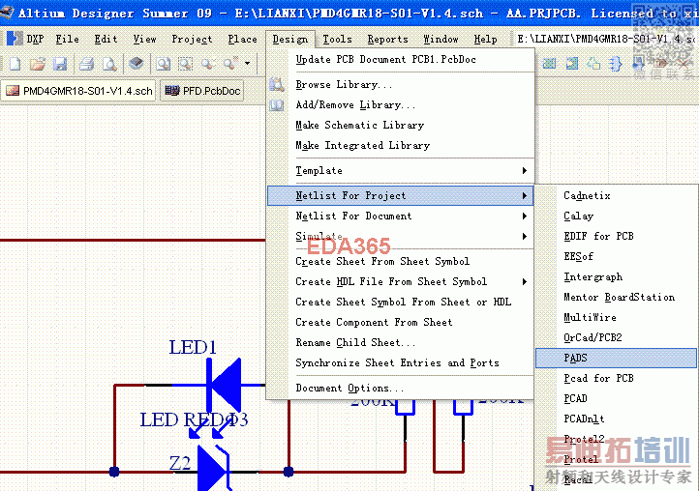Select PCAD netlist format
This screenshot has width=699, height=491.
coord(616,398)
